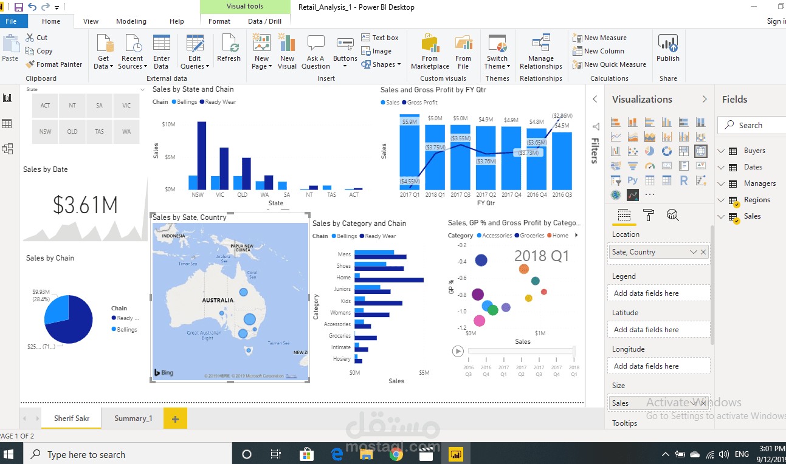
Task: Toggle the SA state slicer tile
Action: pos(99,106)
